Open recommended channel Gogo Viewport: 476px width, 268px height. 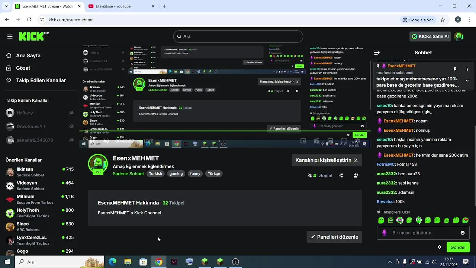[x=39, y=251]
